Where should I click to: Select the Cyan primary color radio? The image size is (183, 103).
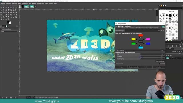[139, 45]
